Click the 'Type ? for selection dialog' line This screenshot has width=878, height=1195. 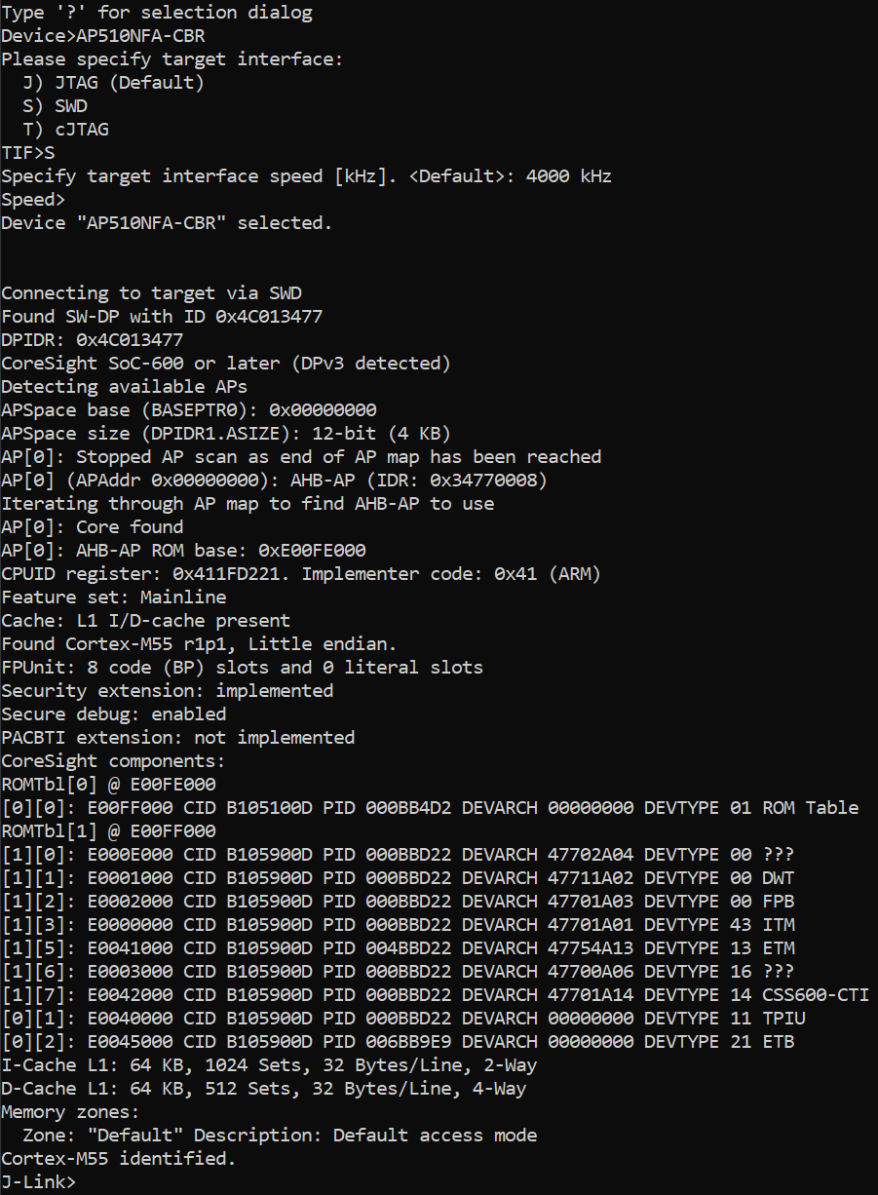tap(157, 13)
